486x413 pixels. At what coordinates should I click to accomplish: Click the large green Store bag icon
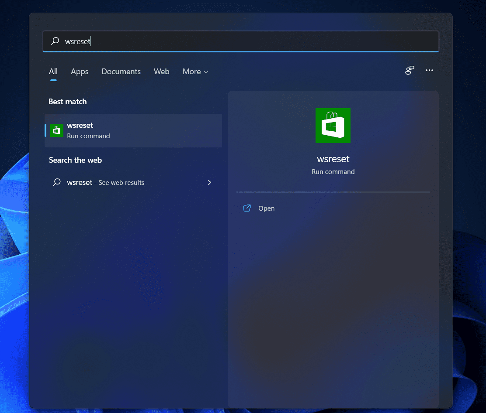(x=333, y=126)
